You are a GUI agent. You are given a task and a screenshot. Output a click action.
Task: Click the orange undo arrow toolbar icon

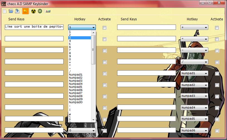pos(25,11)
